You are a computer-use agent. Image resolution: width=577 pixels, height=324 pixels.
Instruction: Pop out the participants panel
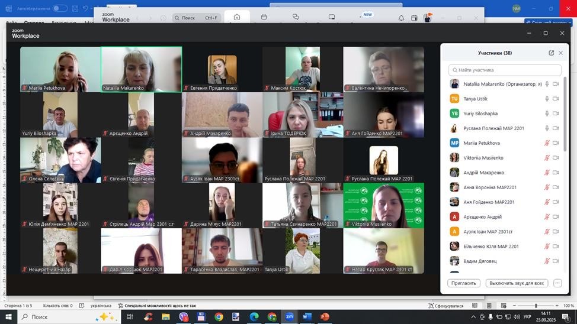pyautogui.click(x=551, y=53)
